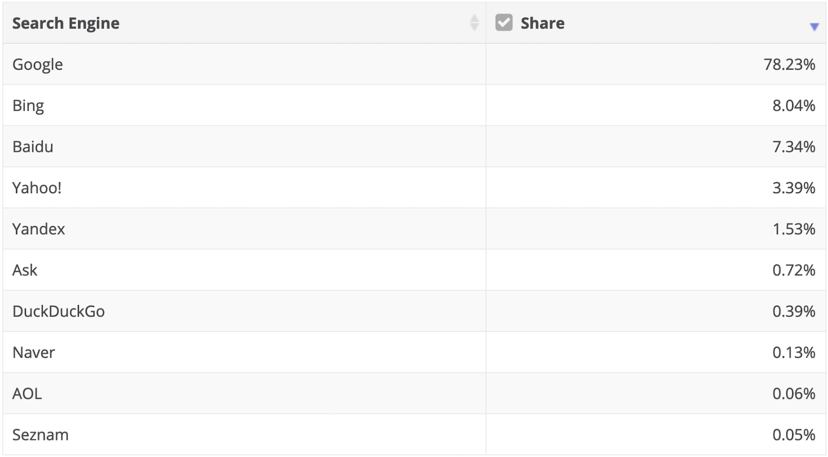Click the Search Engine column header

coord(66,23)
